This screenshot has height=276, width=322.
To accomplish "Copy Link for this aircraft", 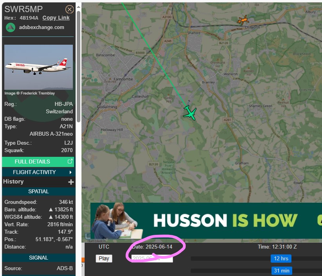I will 56,18.
